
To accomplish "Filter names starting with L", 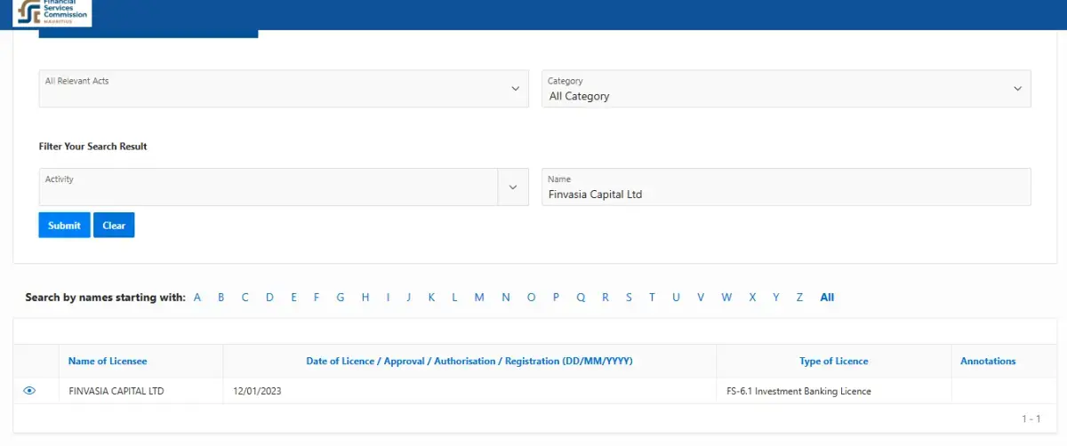I will point(454,298).
